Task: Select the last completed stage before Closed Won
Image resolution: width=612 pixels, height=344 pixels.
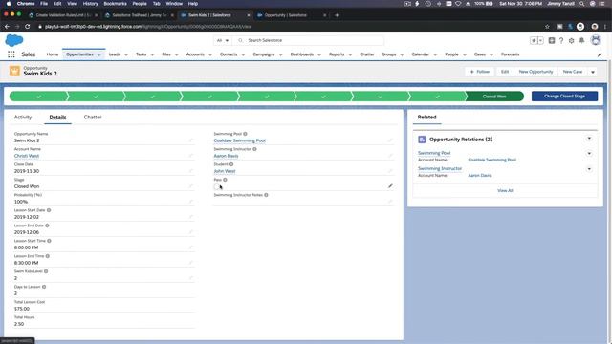Action: tap(438, 97)
